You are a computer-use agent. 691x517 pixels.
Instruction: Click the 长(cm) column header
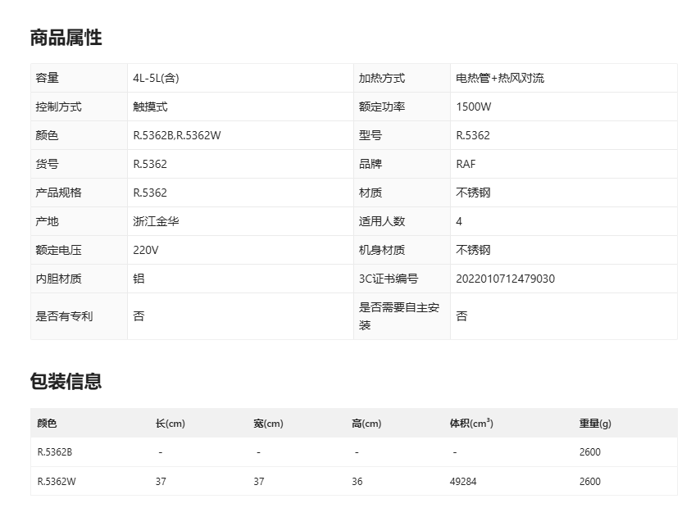(x=170, y=424)
